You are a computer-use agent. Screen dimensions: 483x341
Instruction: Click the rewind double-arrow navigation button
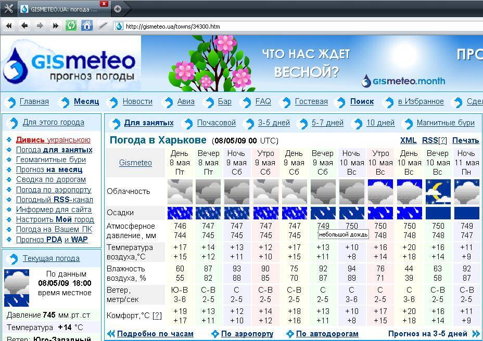point(9,25)
